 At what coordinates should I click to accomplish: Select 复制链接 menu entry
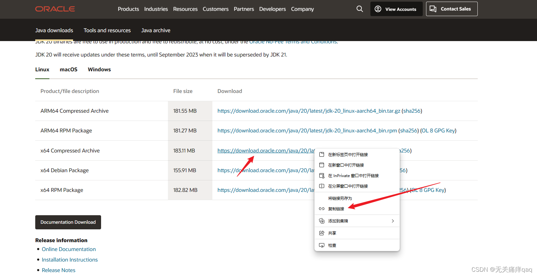point(357,209)
